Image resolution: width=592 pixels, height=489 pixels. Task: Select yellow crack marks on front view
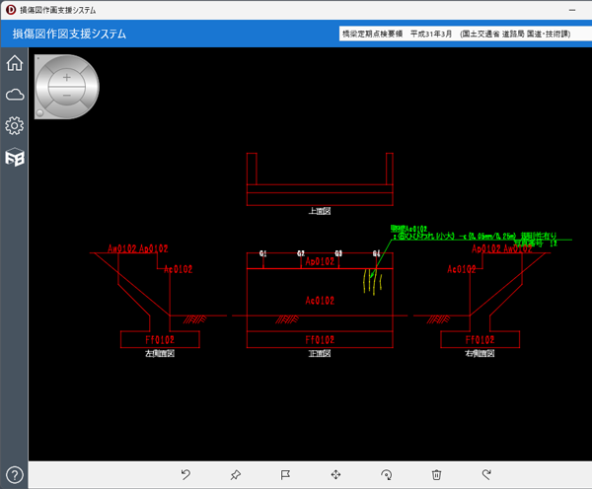tap(372, 282)
